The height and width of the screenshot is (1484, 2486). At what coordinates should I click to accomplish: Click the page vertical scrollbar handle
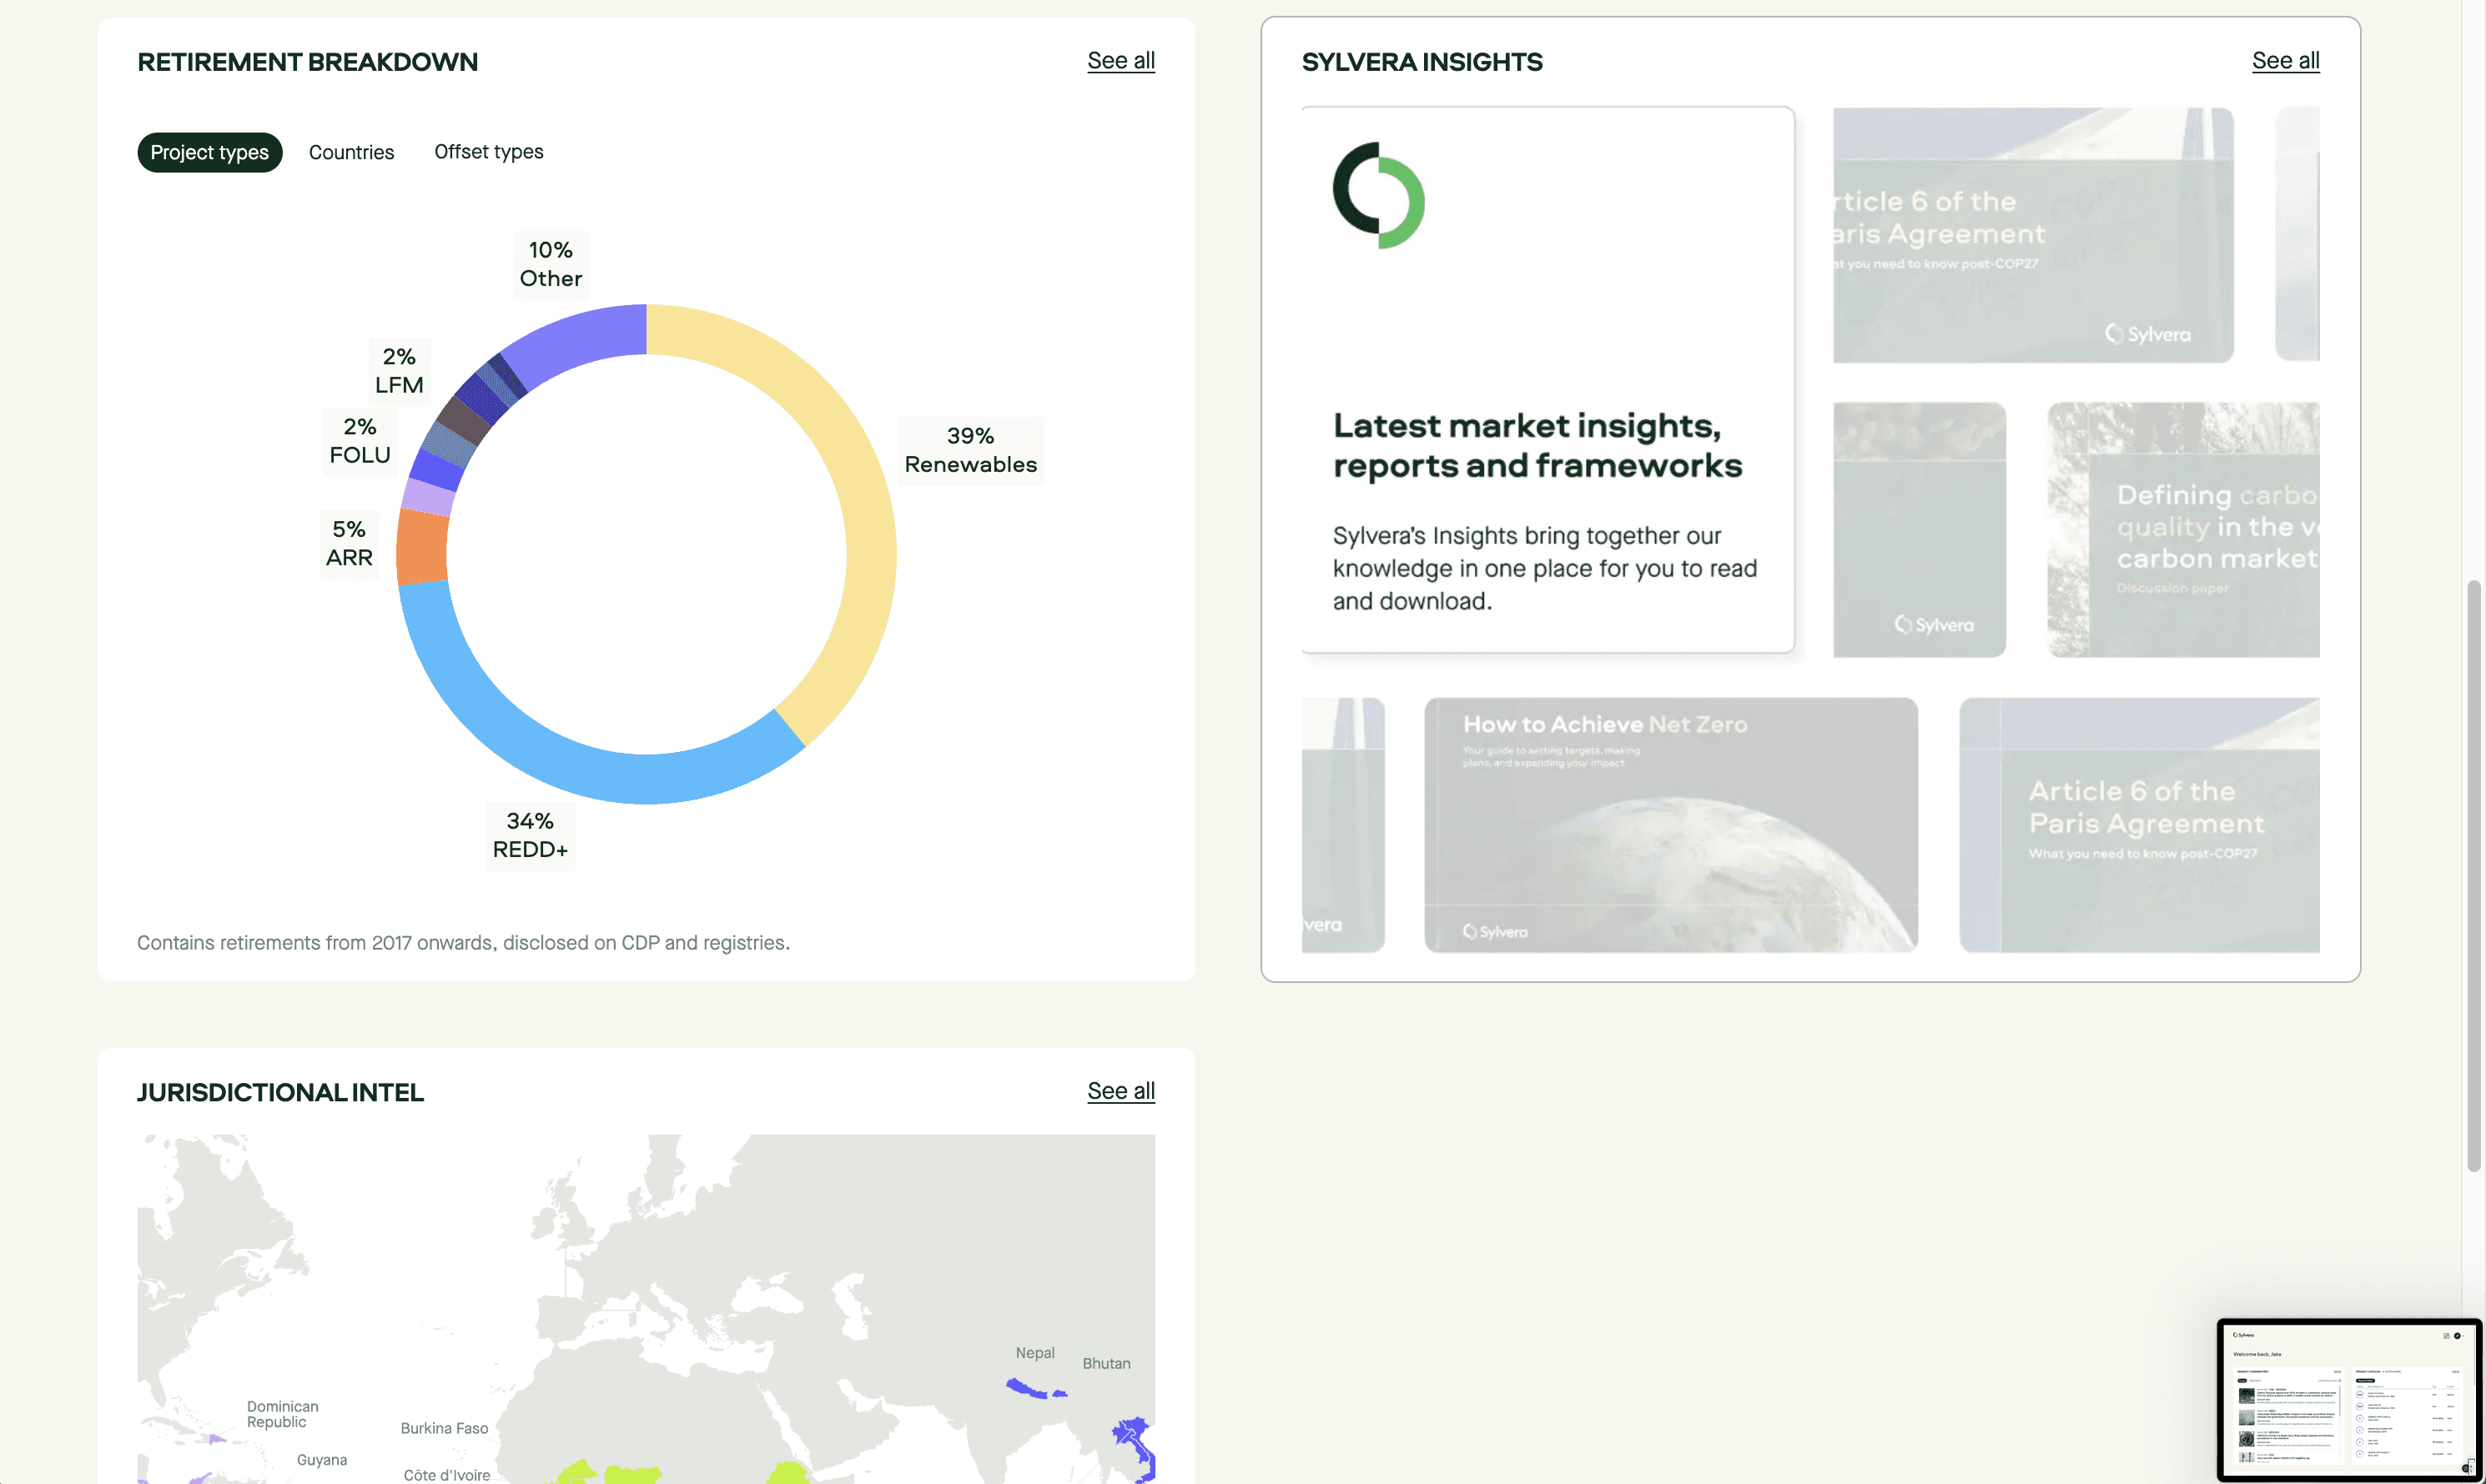tap(2473, 875)
